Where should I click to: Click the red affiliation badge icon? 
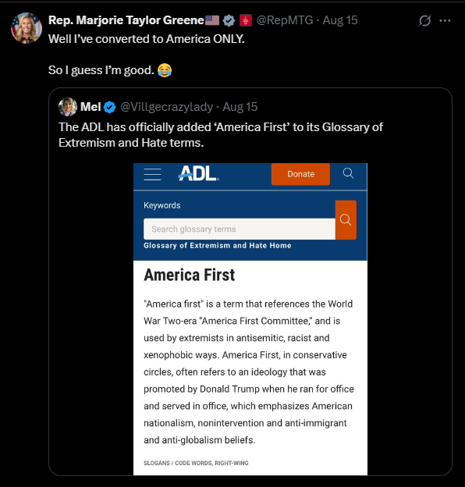(246, 20)
